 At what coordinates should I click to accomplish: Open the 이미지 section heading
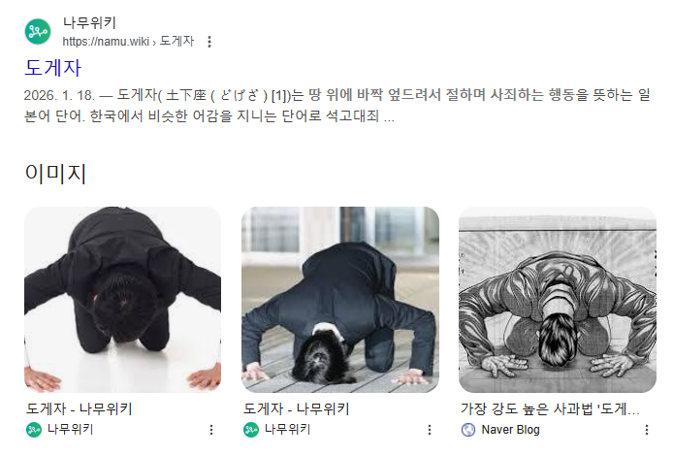point(55,174)
